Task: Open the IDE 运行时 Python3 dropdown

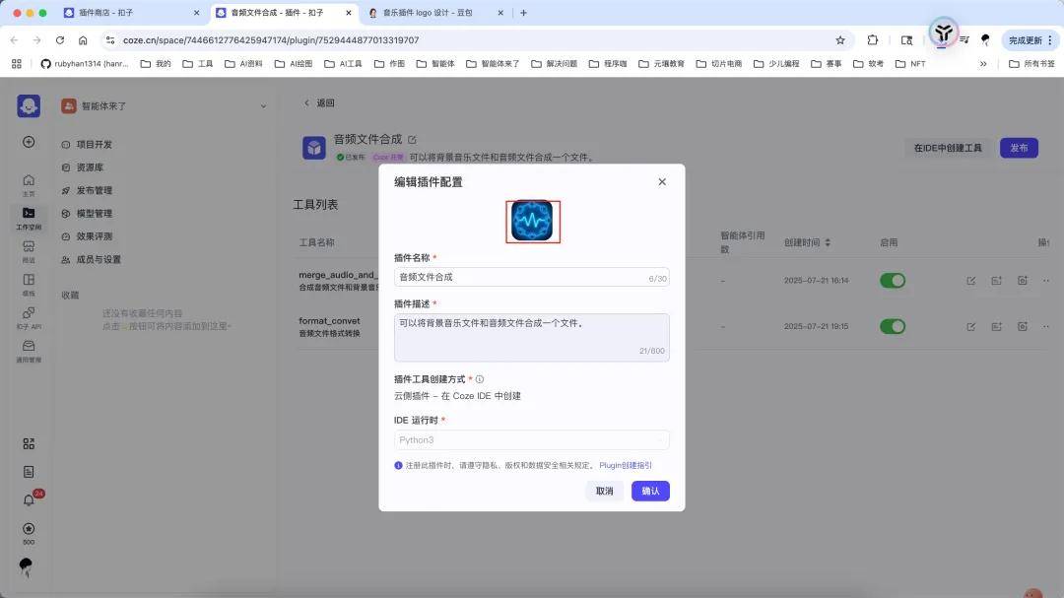Action: (x=531, y=440)
